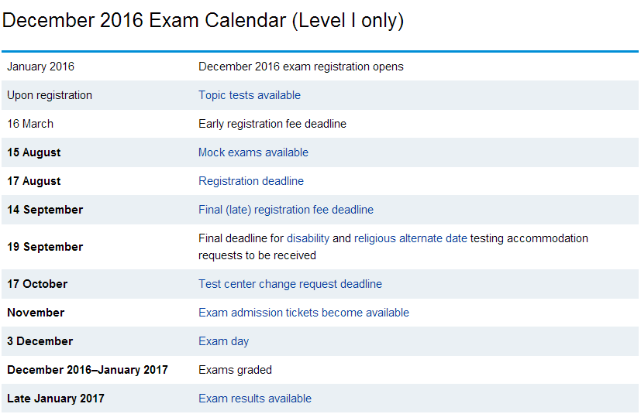Image resolution: width=641 pixels, height=414 pixels.
Task: Open the religious alternate date link
Action: (410, 238)
